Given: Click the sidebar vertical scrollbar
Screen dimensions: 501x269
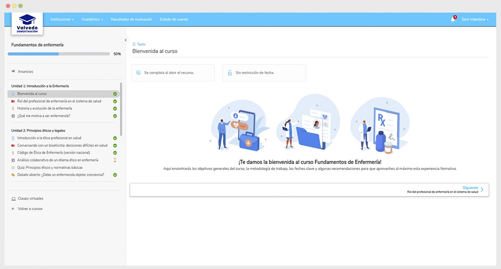Looking at the screenshot, I should [121, 109].
